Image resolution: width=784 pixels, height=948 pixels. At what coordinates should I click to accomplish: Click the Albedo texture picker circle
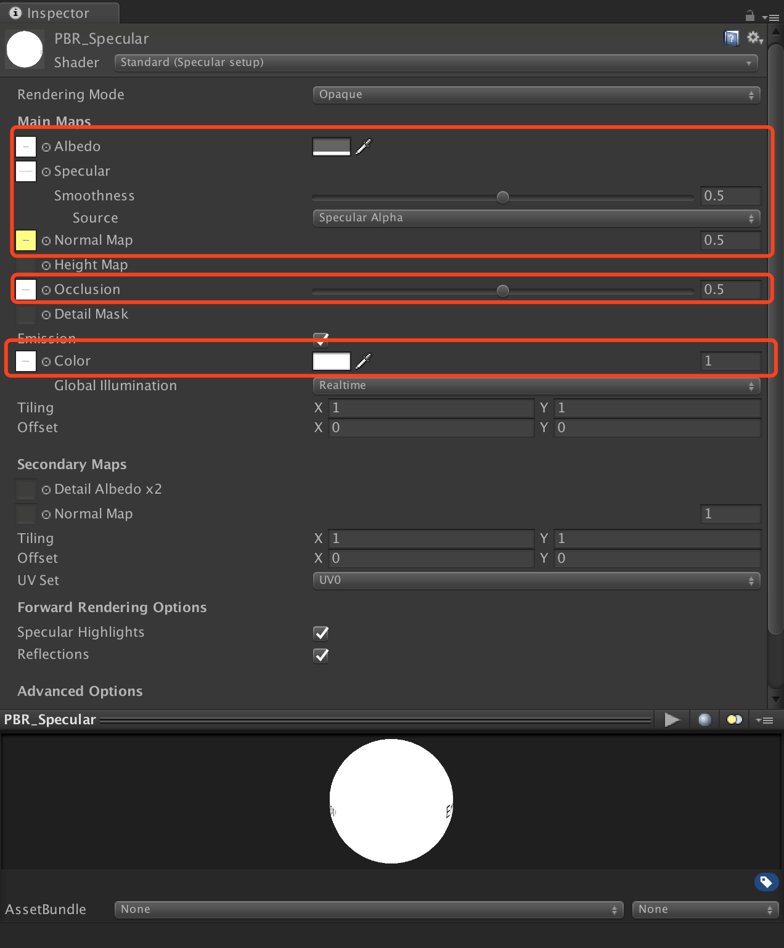46,147
